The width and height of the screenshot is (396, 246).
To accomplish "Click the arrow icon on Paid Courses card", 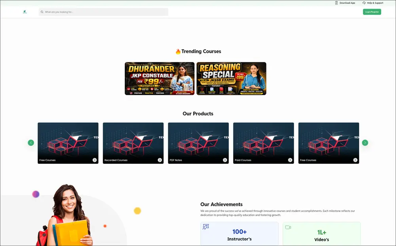I will (290, 160).
